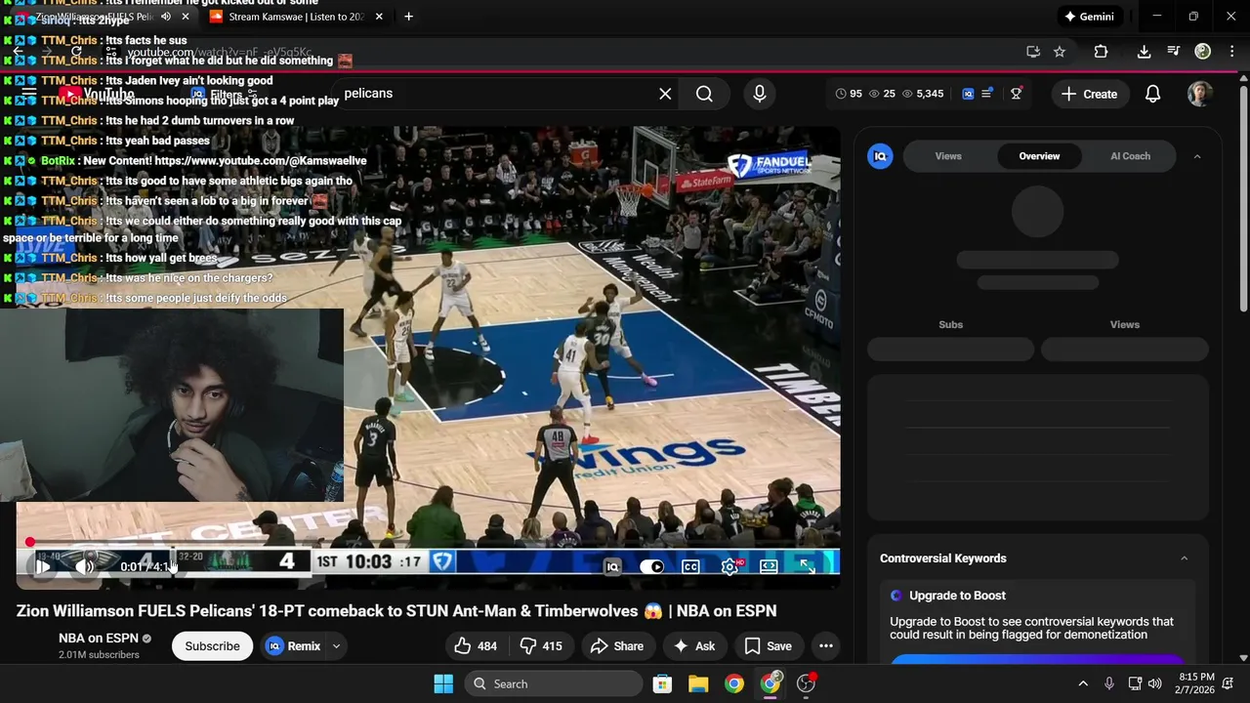The width and height of the screenshot is (1250, 703).
Task: Click the taskbar Search box
Action: click(x=556, y=683)
